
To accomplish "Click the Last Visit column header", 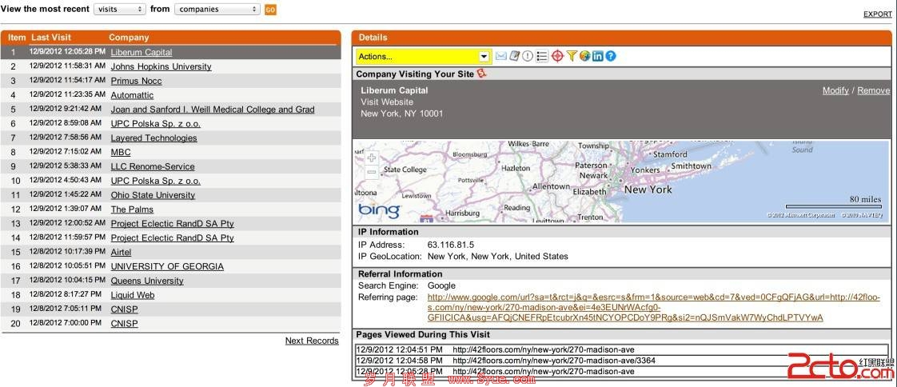I will [x=51, y=38].
